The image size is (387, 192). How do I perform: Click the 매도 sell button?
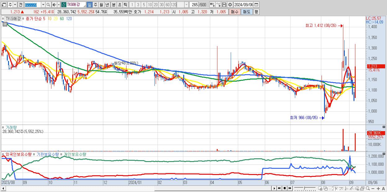point(247,12)
